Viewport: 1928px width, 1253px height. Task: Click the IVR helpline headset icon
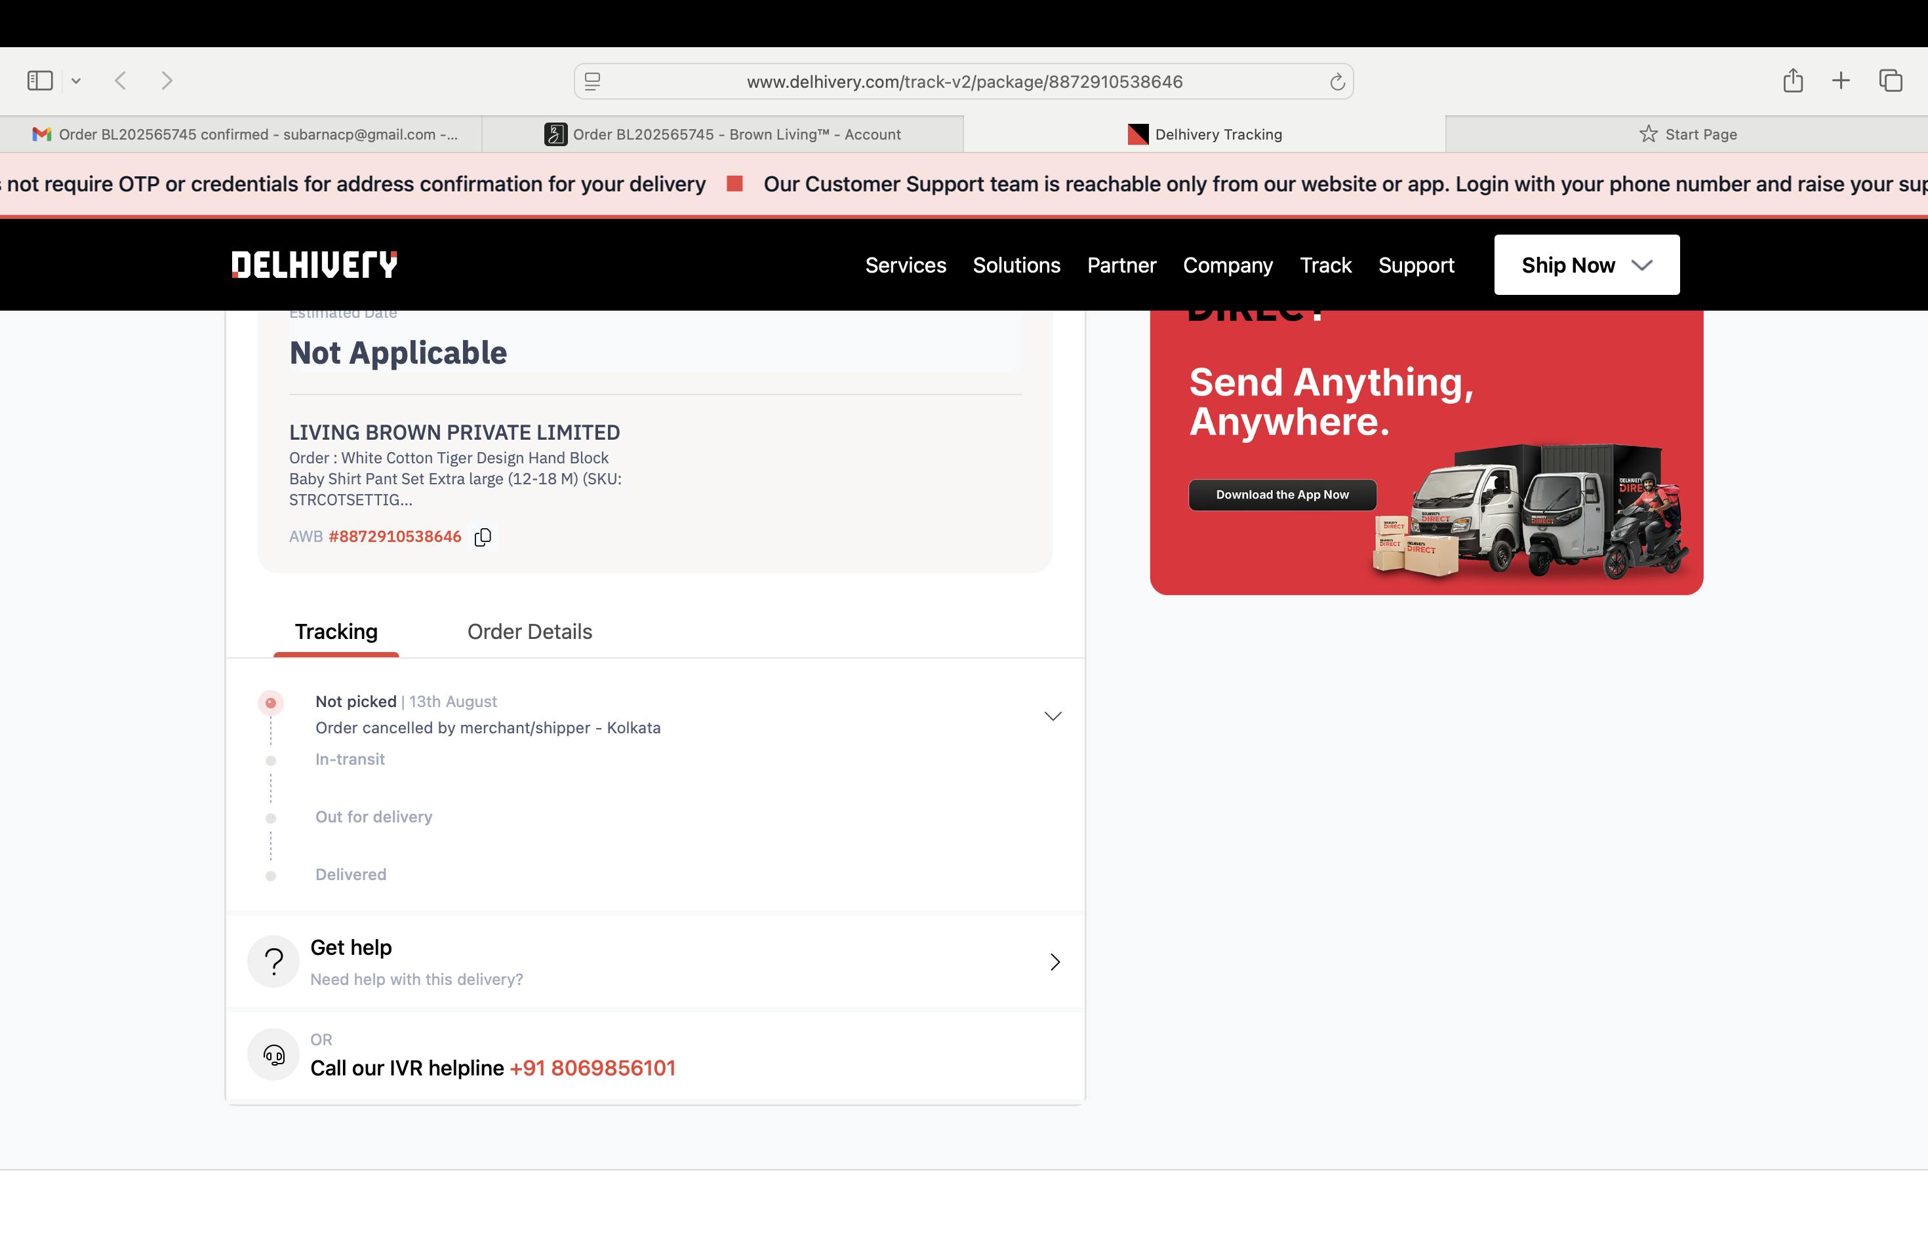click(x=274, y=1054)
